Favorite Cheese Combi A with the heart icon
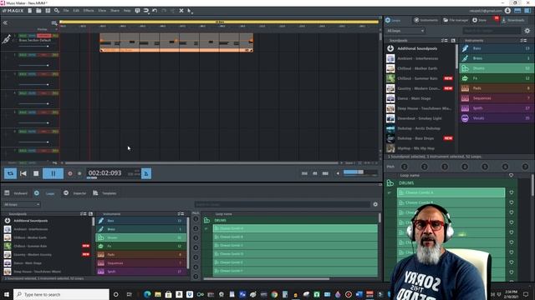The height and width of the screenshot is (300, 535). (511, 192)
